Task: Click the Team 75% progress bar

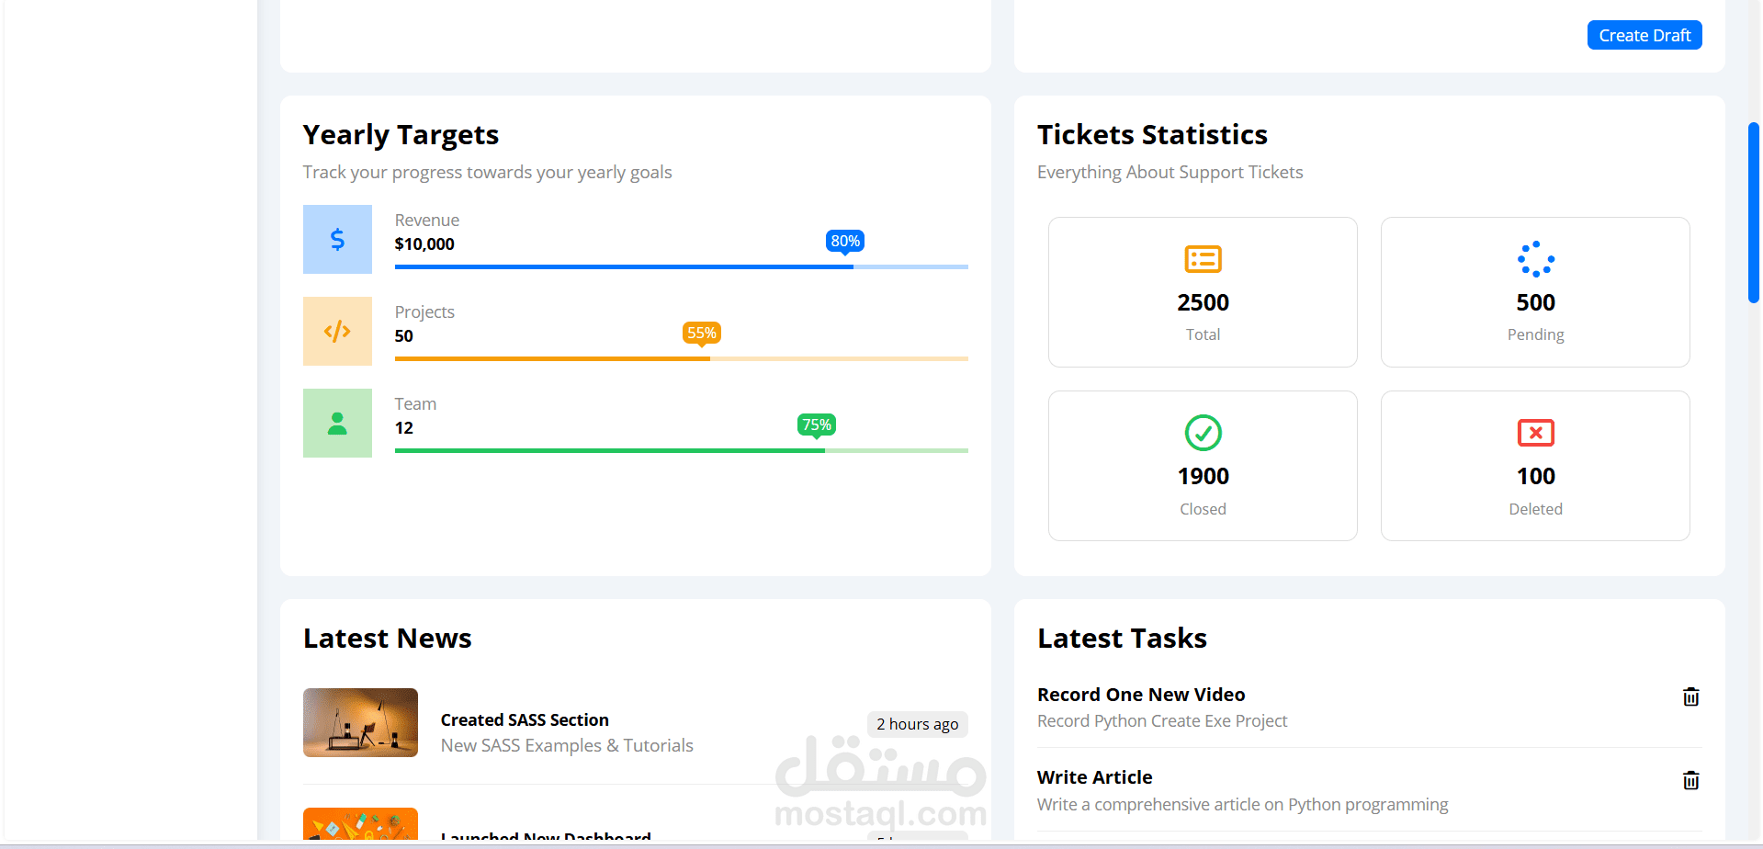Action: pyautogui.click(x=681, y=450)
